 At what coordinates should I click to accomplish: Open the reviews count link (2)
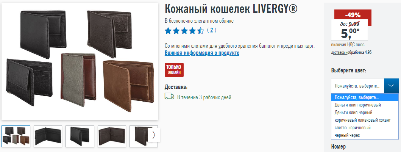click(212, 30)
